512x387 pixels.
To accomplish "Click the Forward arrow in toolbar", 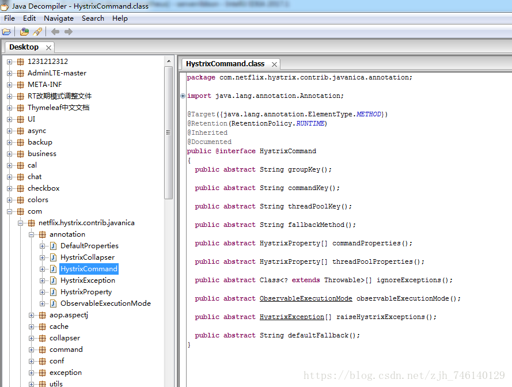I will pos(69,32).
